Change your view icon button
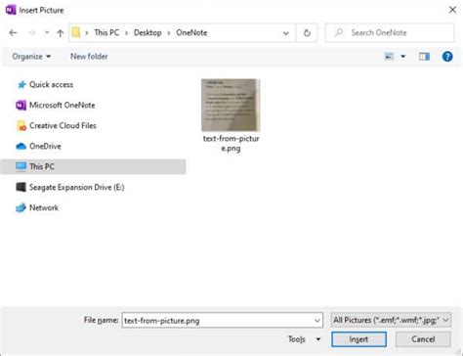This screenshot has width=463, height=356. tap(389, 57)
